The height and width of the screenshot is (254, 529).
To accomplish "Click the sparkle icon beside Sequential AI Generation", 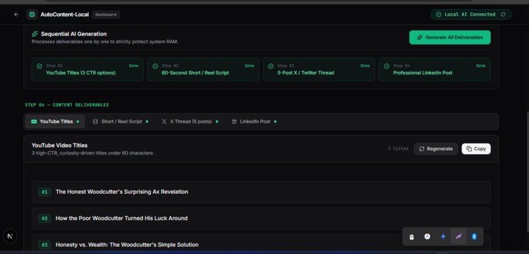I will pyautogui.click(x=34, y=34).
